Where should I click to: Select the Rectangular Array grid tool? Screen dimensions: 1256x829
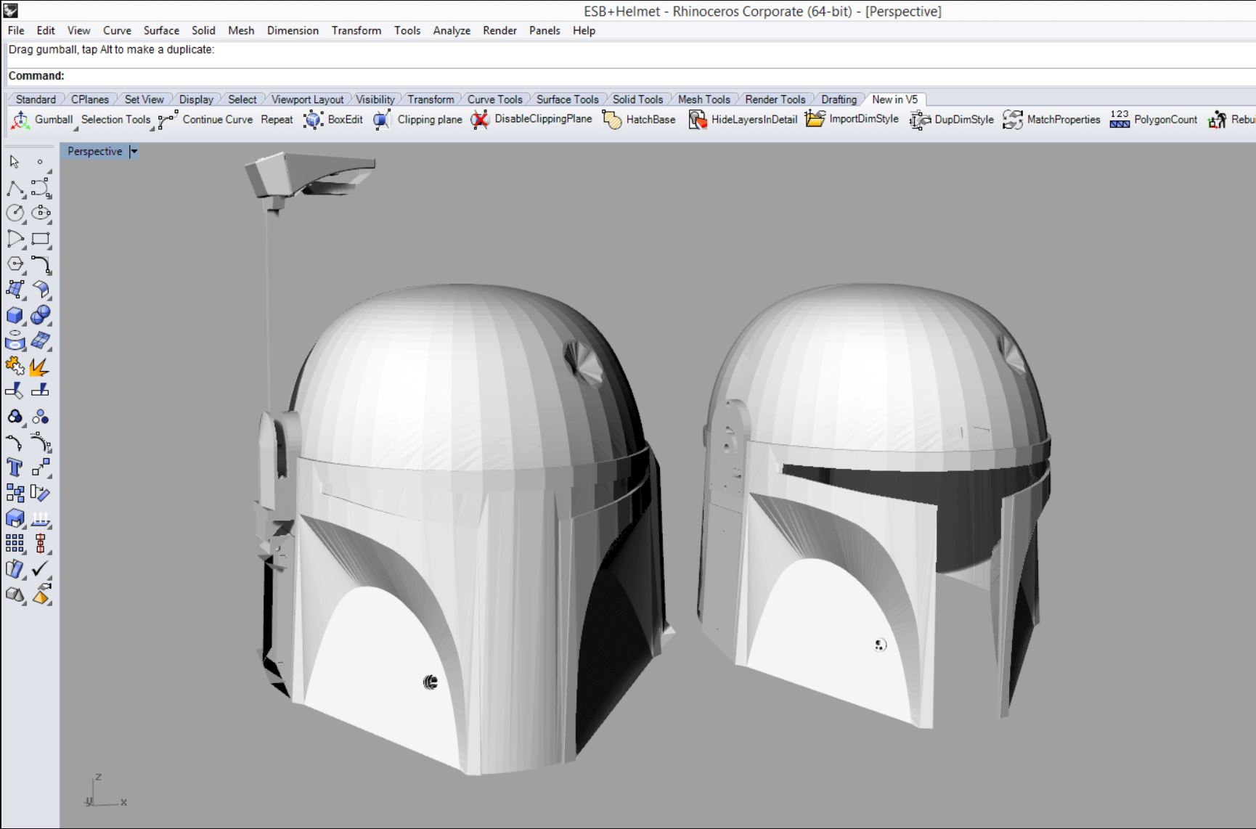(15, 543)
